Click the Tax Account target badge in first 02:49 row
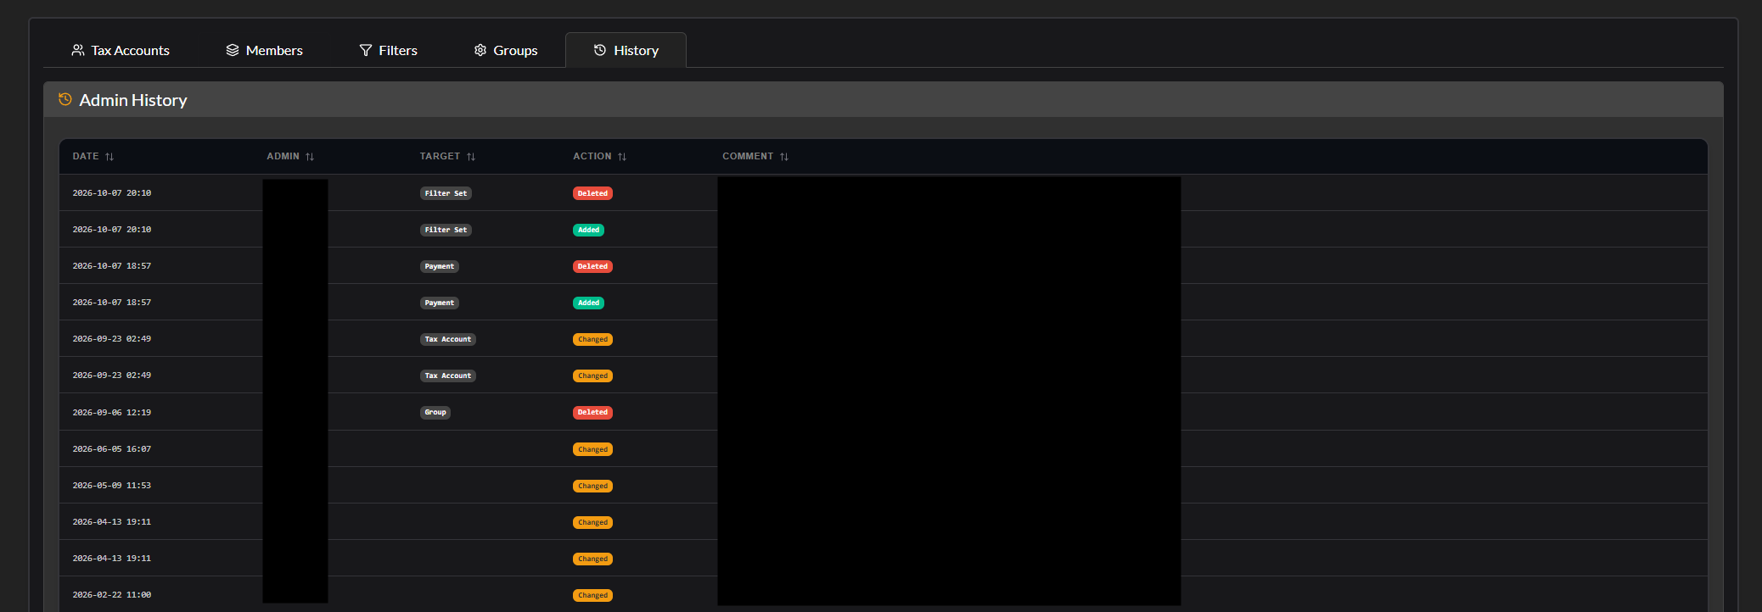The image size is (1762, 612). [x=448, y=339]
